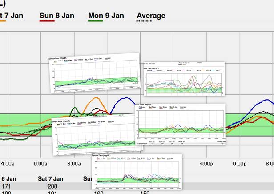Click the 288 value in the table
The height and width of the screenshot is (194, 274).
[52, 186]
